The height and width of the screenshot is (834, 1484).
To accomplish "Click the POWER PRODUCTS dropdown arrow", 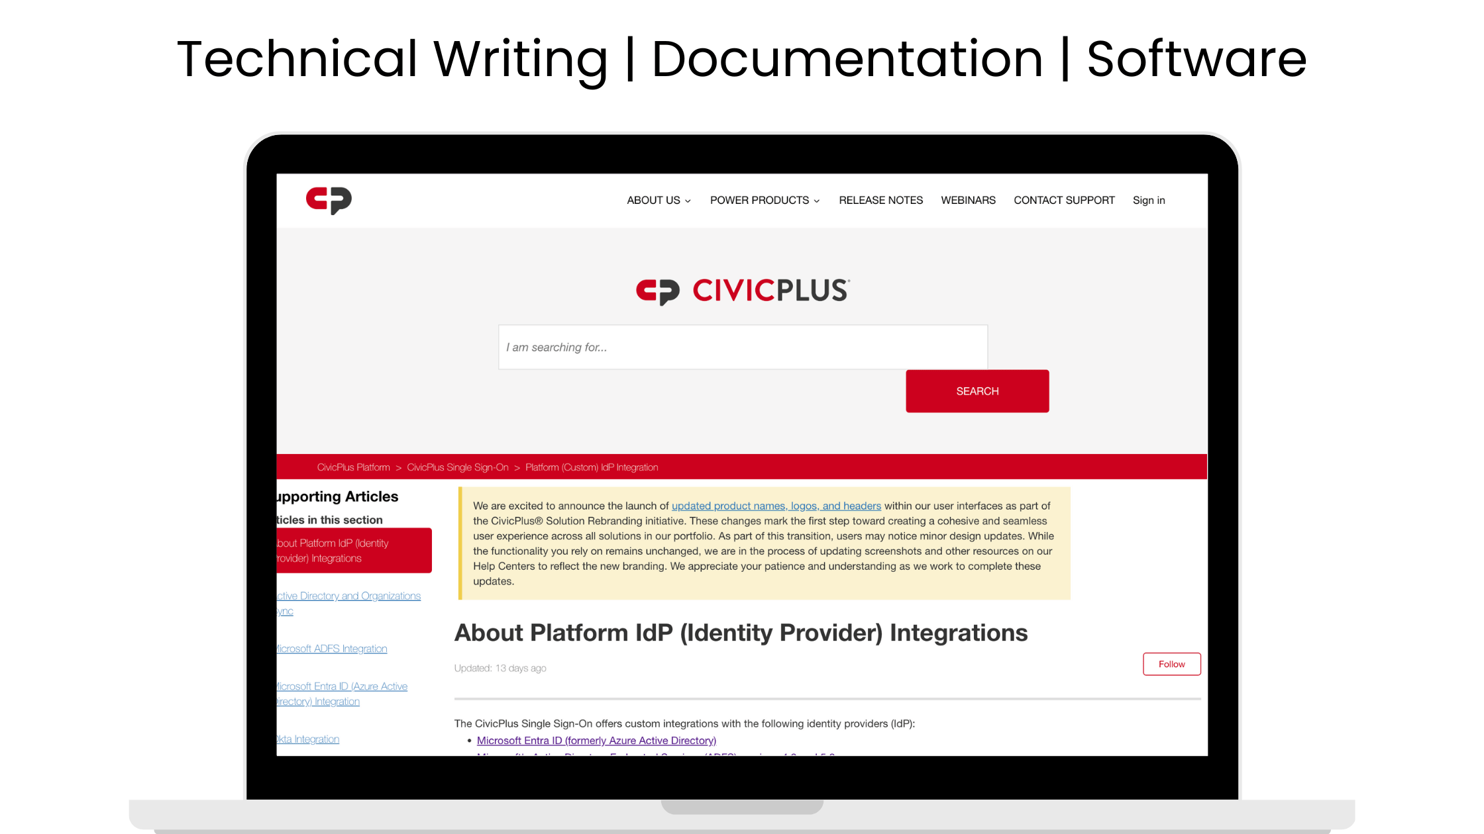I will tap(818, 201).
